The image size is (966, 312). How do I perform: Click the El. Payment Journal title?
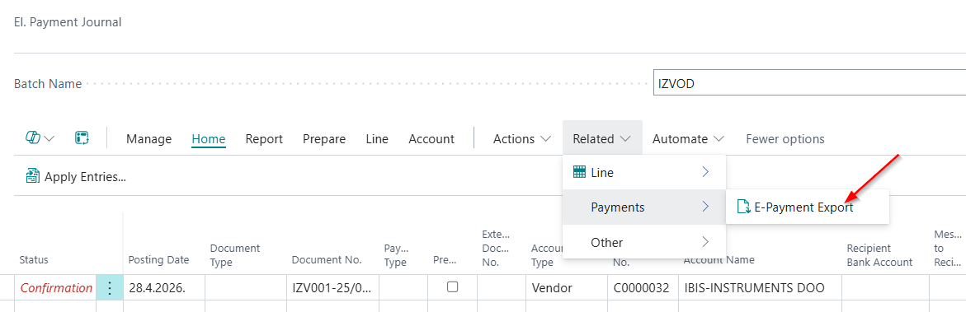click(x=68, y=22)
